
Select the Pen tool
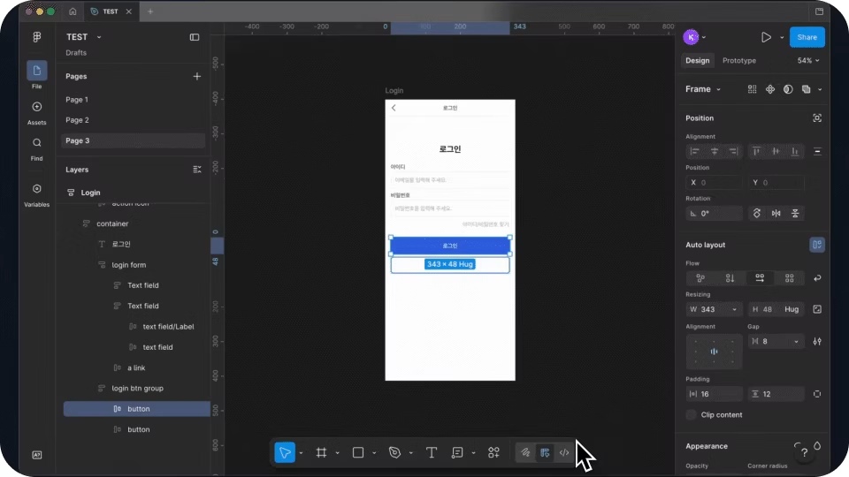394,452
